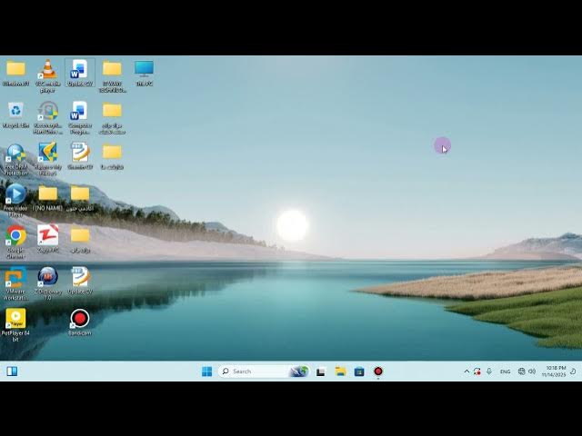Select the Zapya PC shortcut

[48, 239]
